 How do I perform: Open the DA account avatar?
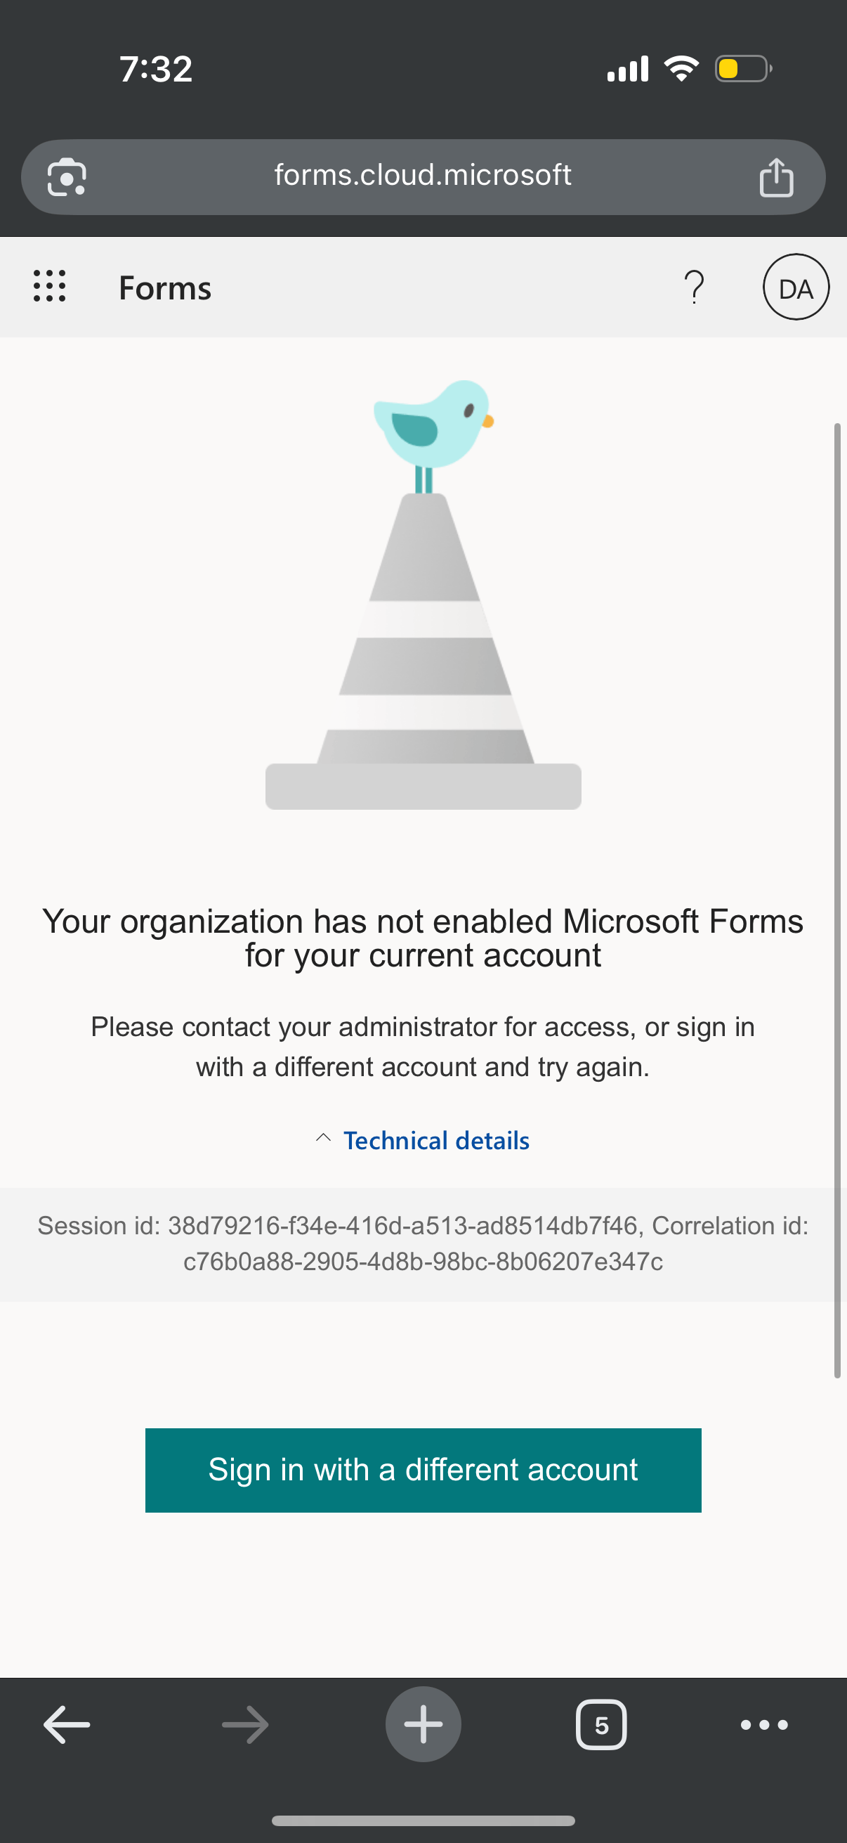tap(796, 287)
